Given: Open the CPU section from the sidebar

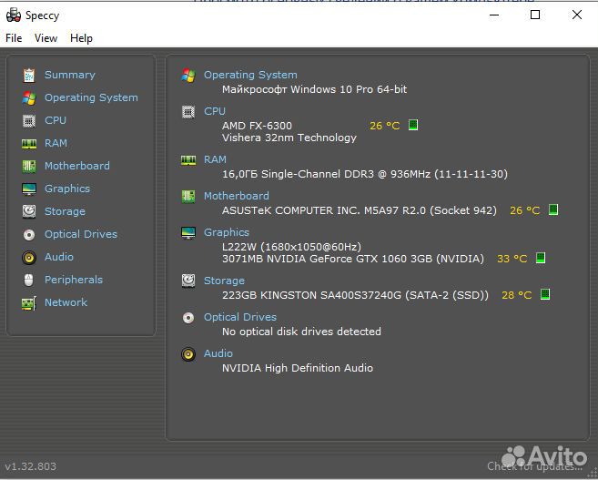Looking at the screenshot, I should click(x=56, y=120).
